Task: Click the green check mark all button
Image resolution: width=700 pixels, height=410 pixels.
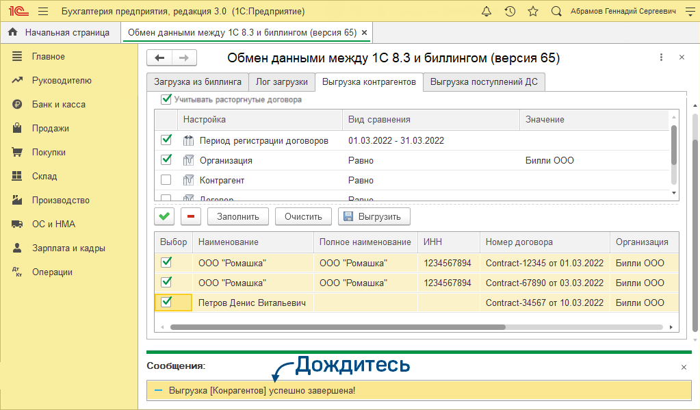Action: [x=164, y=217]
